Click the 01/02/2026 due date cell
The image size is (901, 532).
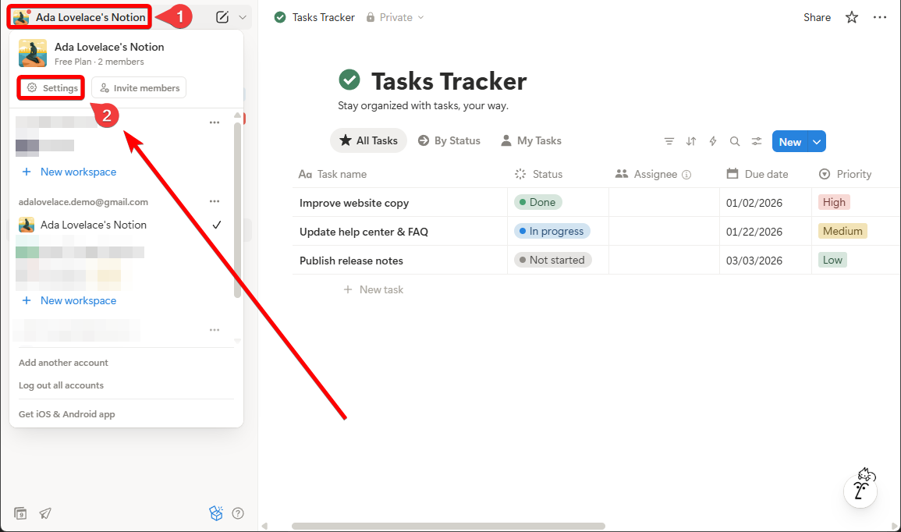(765, 203)
